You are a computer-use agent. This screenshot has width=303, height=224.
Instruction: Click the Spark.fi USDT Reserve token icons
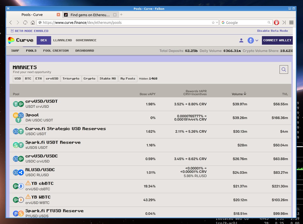pyautogui.click(x=18, y=145)
